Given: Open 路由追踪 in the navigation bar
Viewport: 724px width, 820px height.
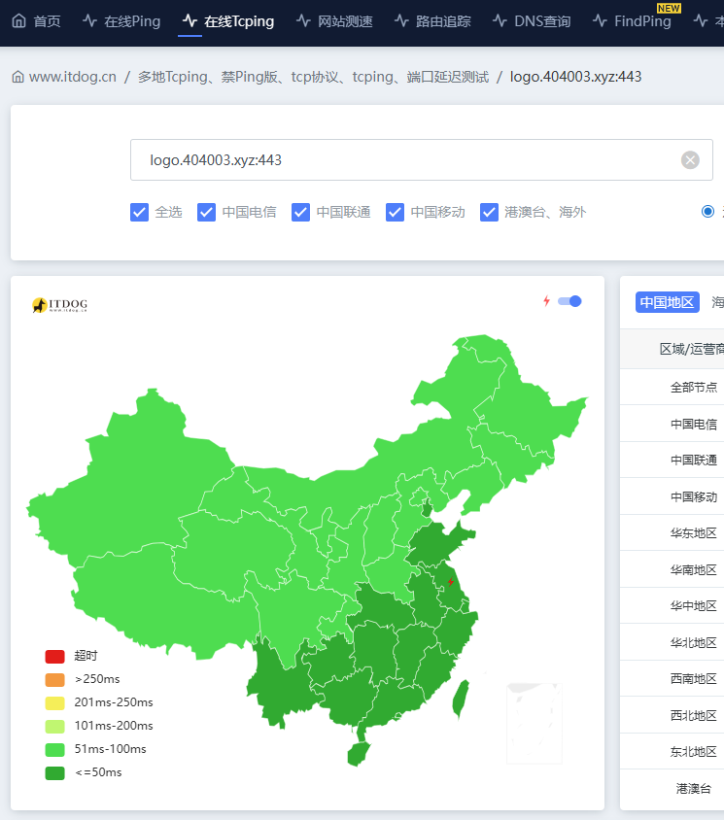Looking at the screenshot, I should 432,20.
